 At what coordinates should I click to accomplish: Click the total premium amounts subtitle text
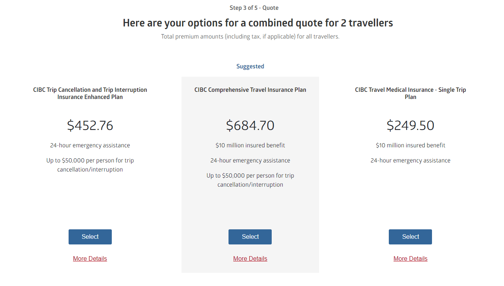(250, 36)
